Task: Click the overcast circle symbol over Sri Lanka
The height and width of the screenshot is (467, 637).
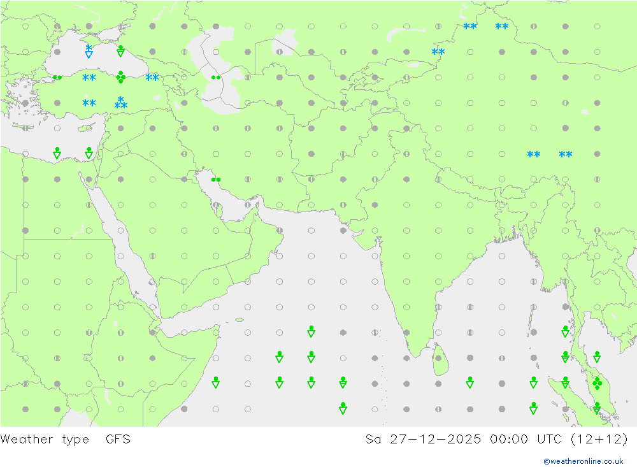Action: coord(438,358)
